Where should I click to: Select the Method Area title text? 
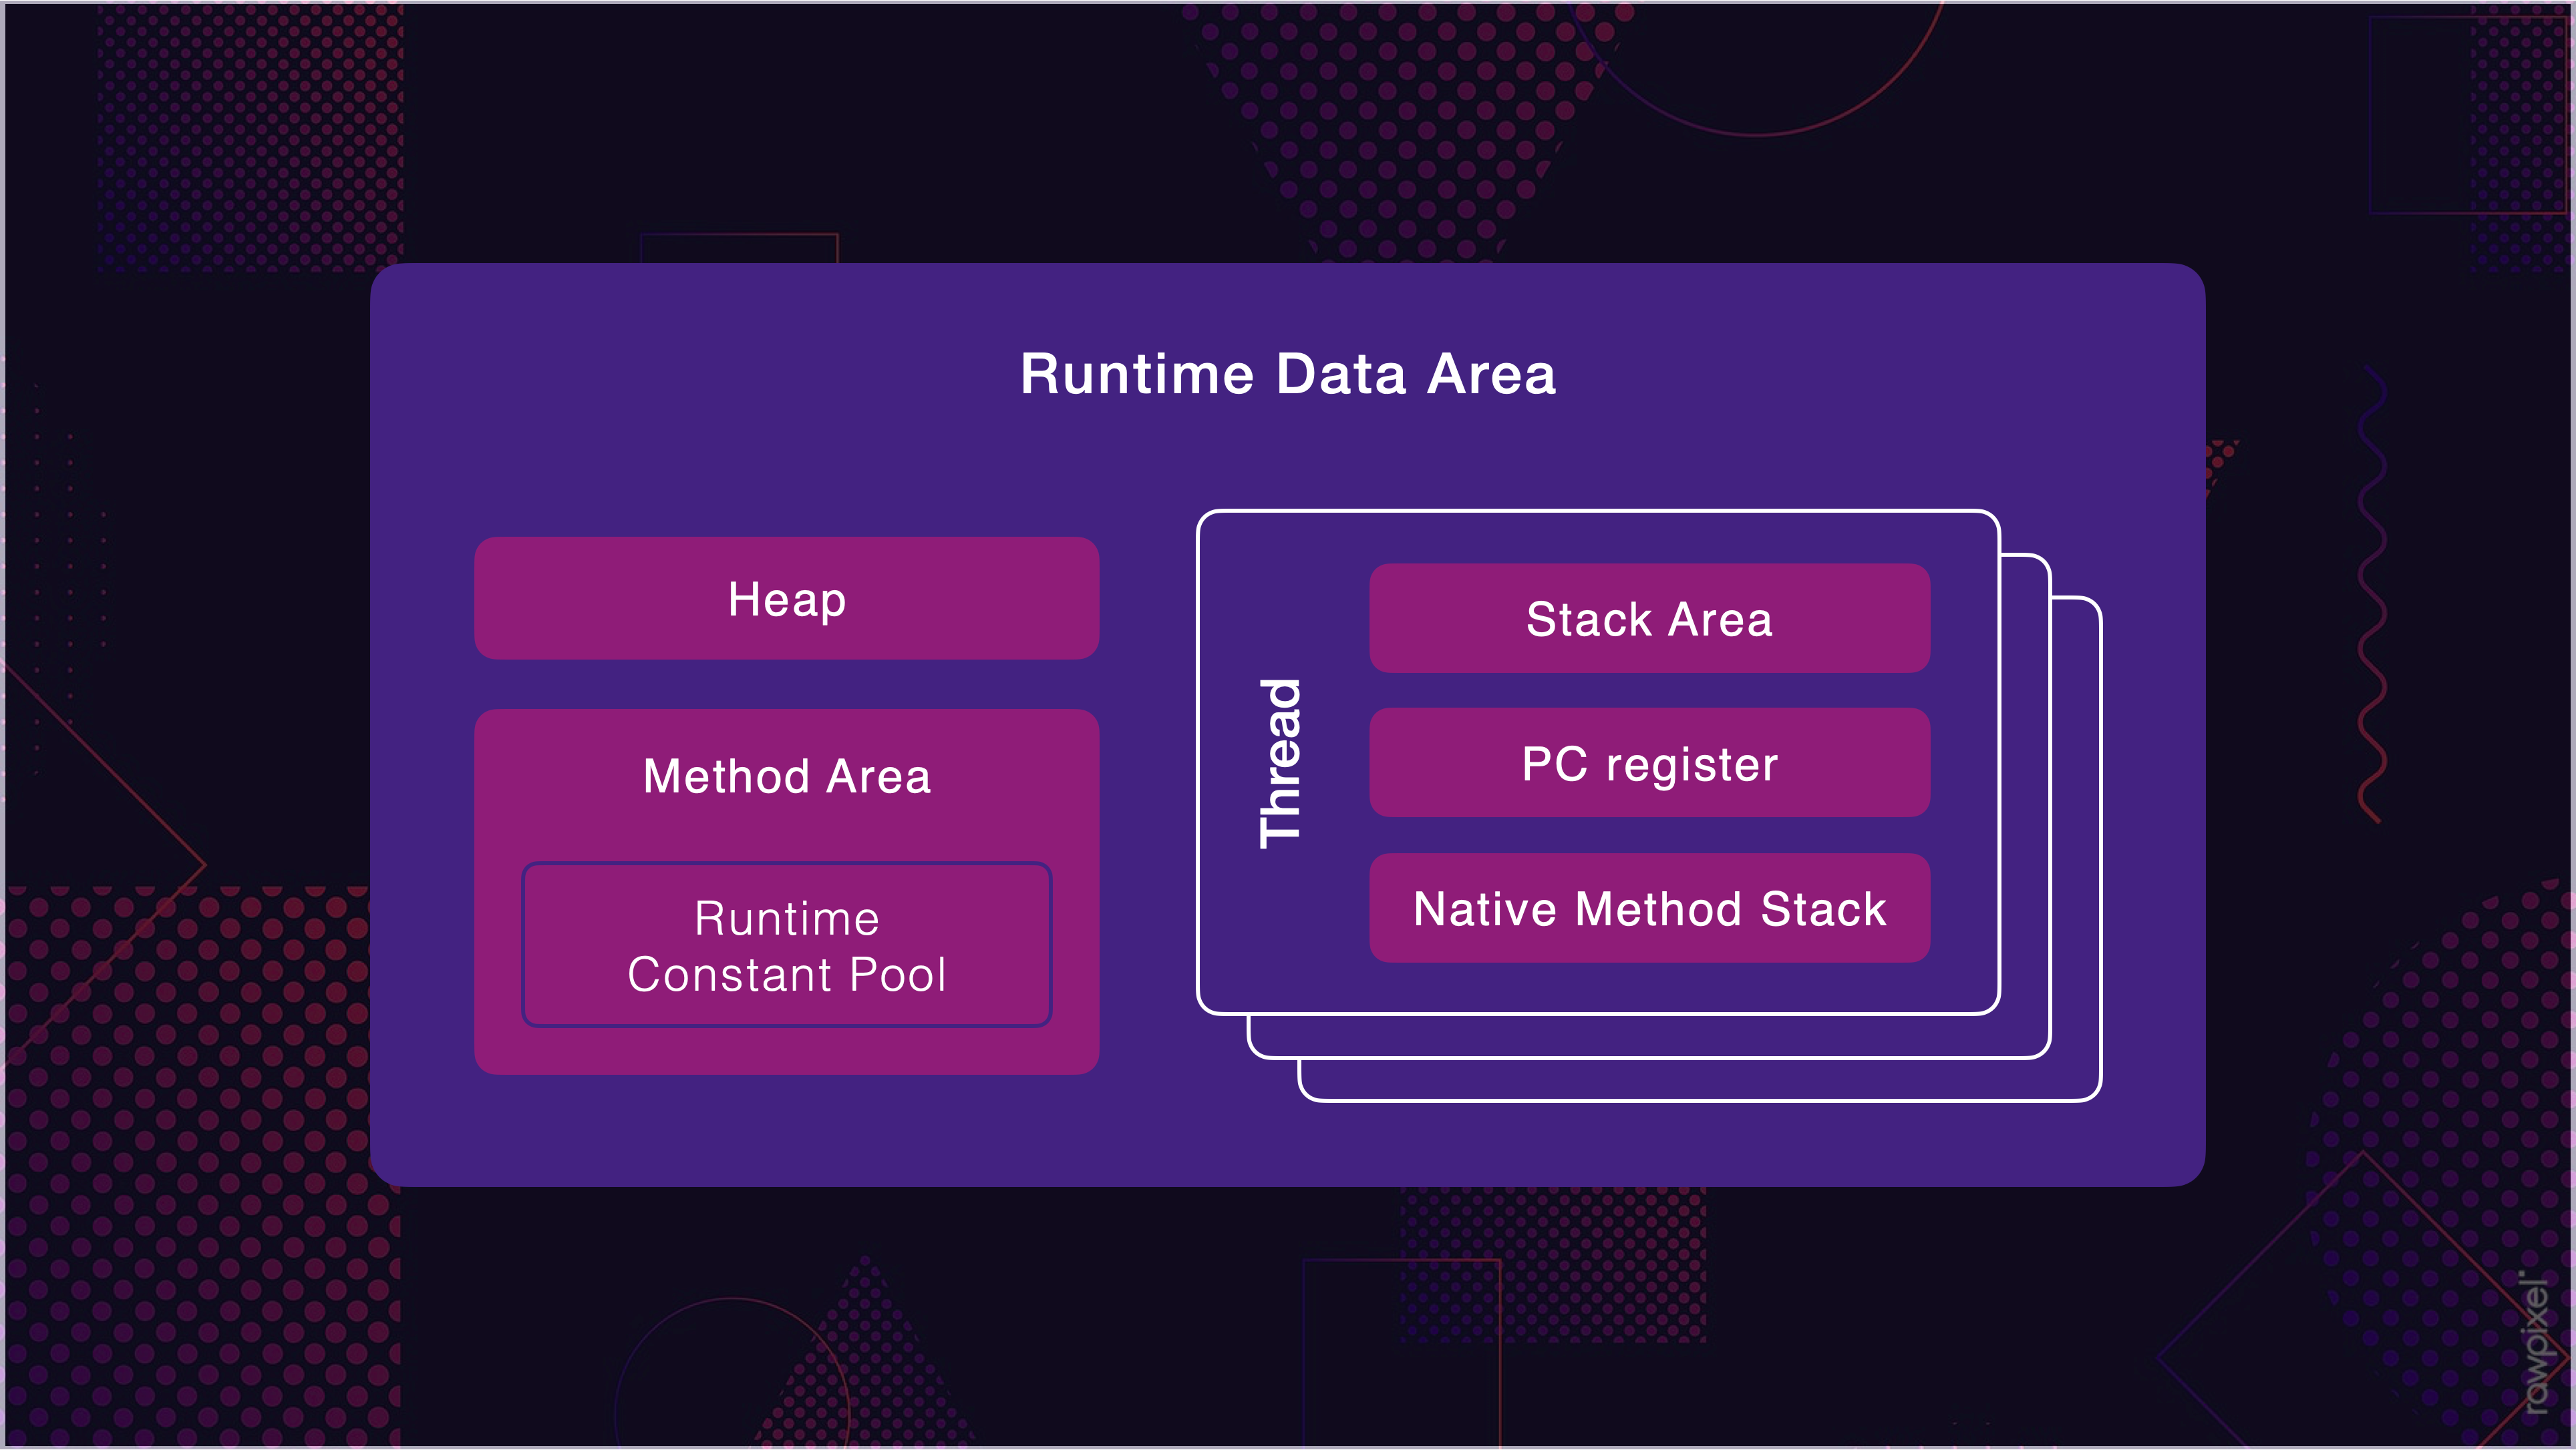786,776
